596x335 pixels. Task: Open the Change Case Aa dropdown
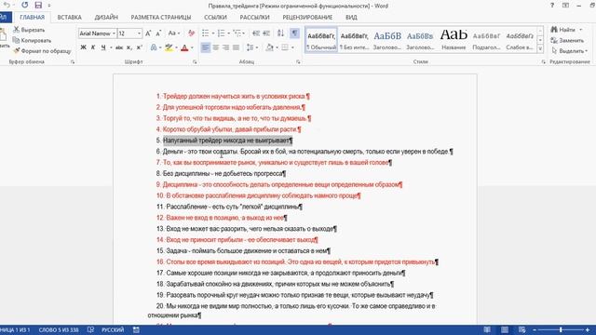coord(174,33)
